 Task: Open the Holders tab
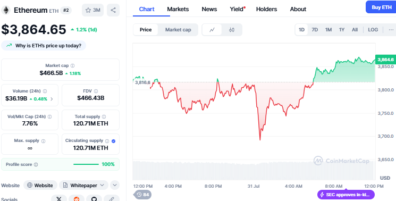coord(266,9)
